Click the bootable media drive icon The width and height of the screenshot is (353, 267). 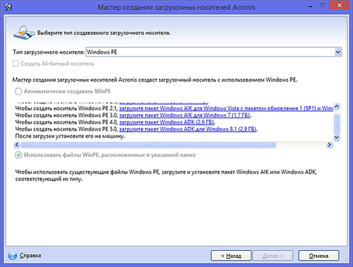[24, 33]
